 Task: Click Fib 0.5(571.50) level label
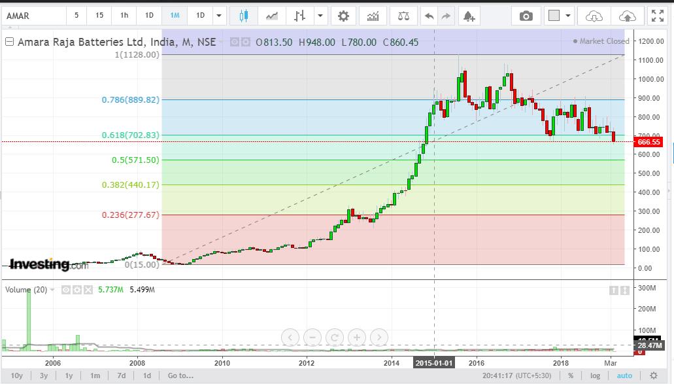[x=135, y=160]
